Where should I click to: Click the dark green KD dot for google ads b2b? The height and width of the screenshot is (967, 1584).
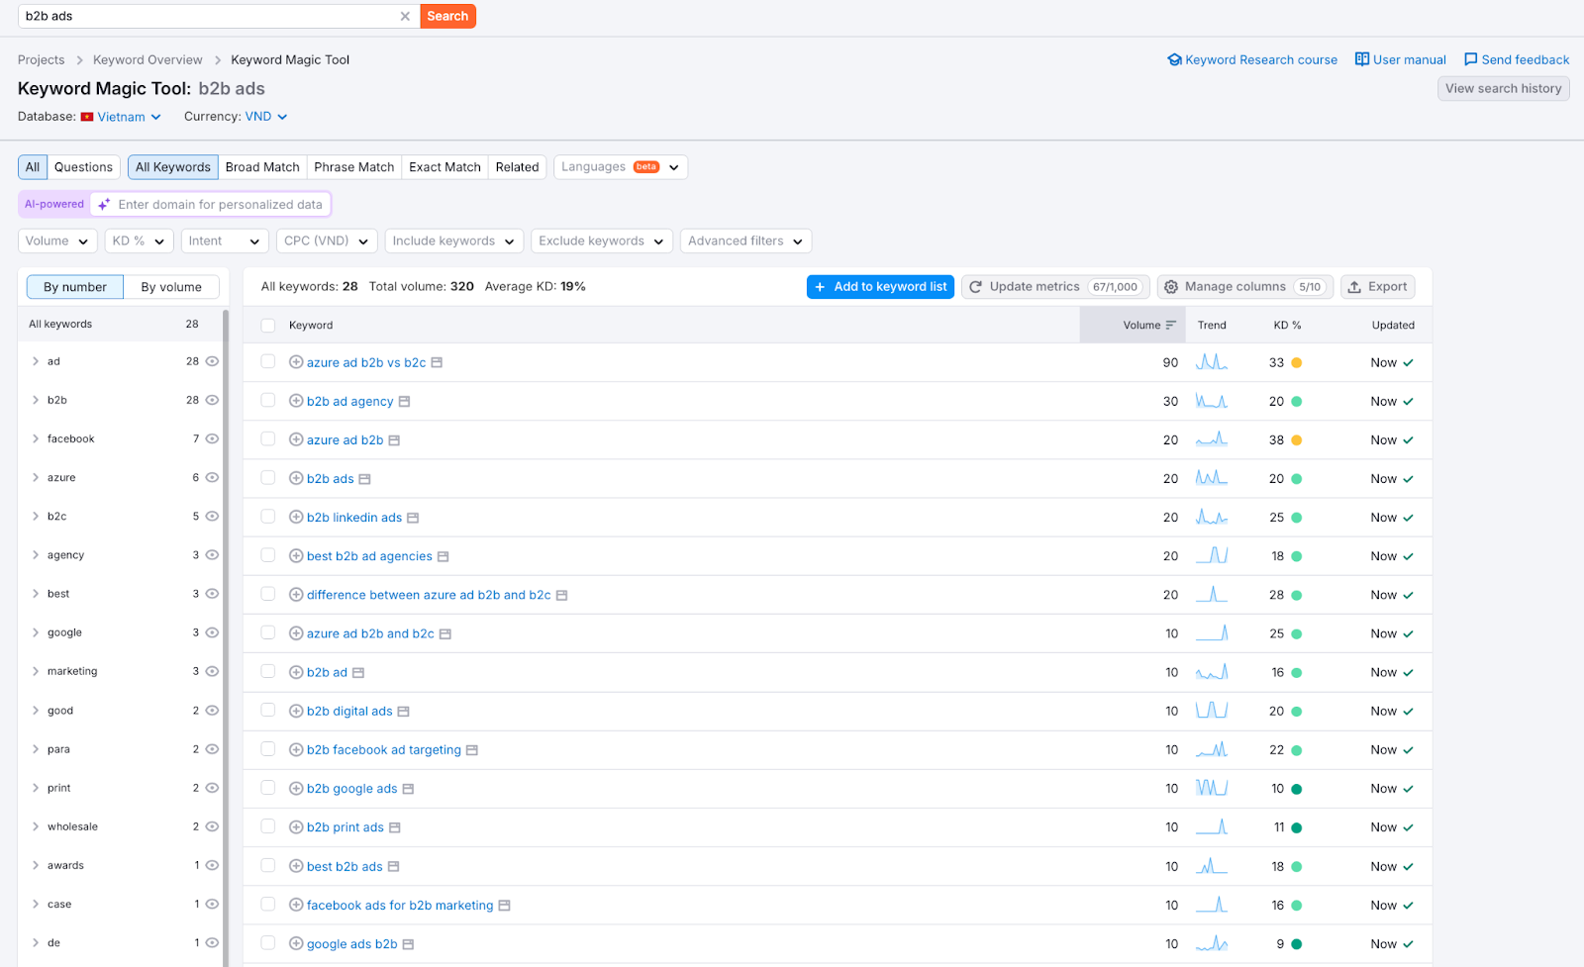point(1297,944)
